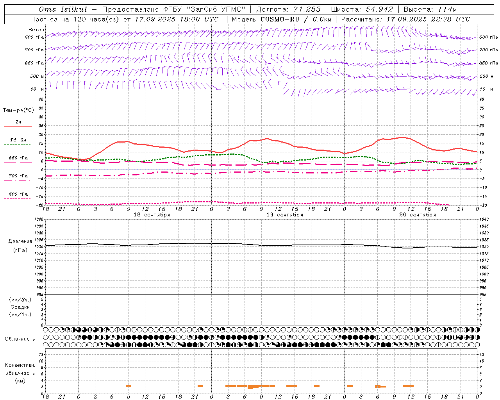Click the "Td 2м" dew point legend entry
Viewport: 500px width, 400px height.
click(x=18, y=140)
